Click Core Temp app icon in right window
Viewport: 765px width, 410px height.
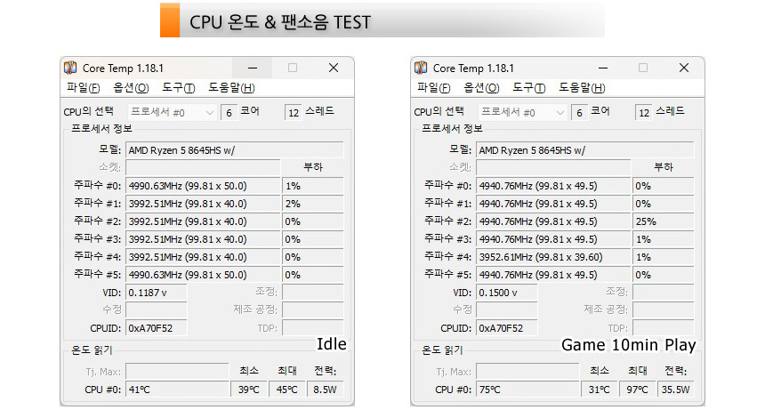click(422, 68)
